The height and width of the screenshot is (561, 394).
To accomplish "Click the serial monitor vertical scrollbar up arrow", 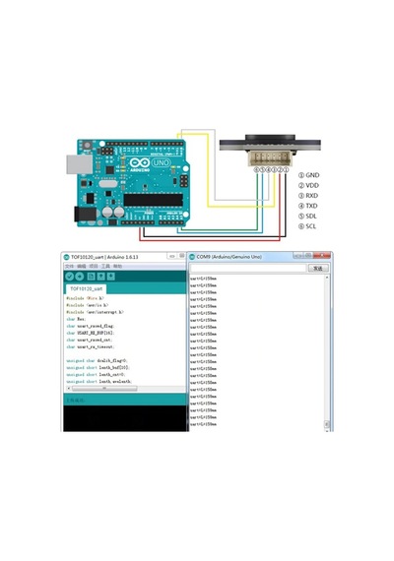I will [x=327, y=278].
